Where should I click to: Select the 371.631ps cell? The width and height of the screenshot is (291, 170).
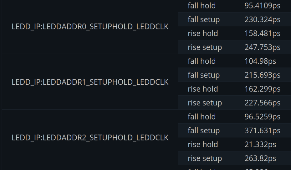point(262,130)
